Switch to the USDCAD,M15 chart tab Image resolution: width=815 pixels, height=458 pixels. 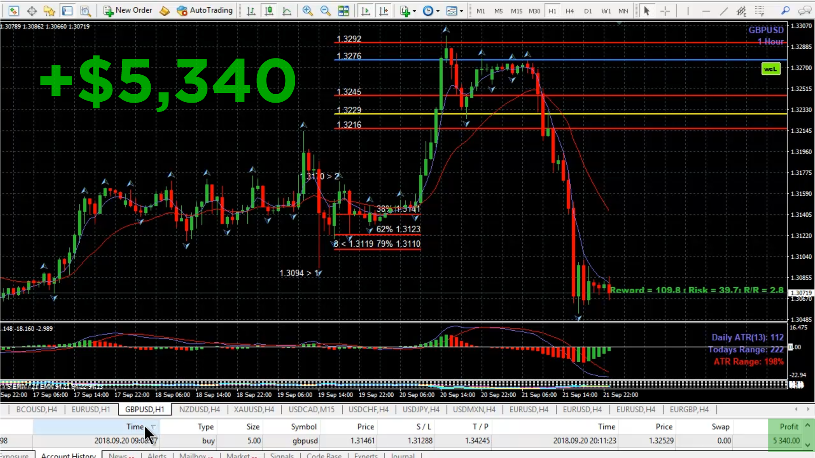coord(311,409)
